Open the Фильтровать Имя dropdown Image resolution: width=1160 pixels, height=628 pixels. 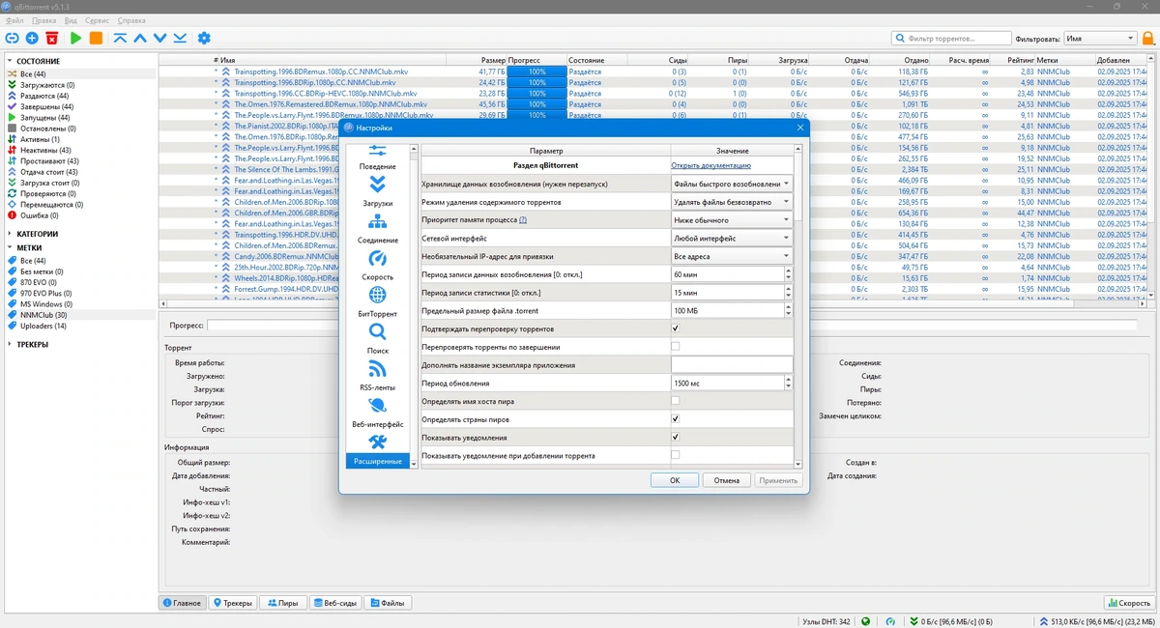click(1100, 39)
